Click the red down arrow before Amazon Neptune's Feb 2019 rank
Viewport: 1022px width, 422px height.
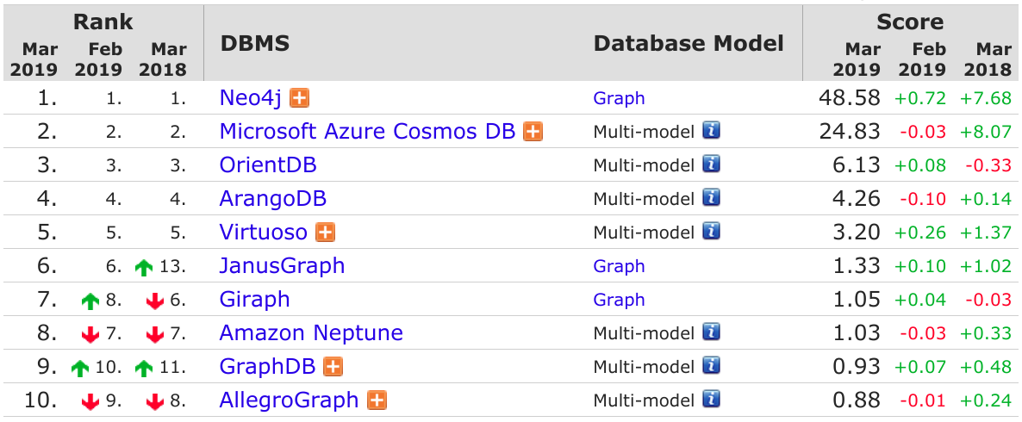(x=90, y=335)
